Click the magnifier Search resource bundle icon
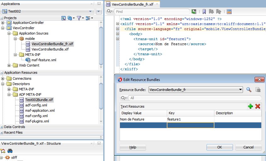Viewport: 266px width, 161px height. 249,90
